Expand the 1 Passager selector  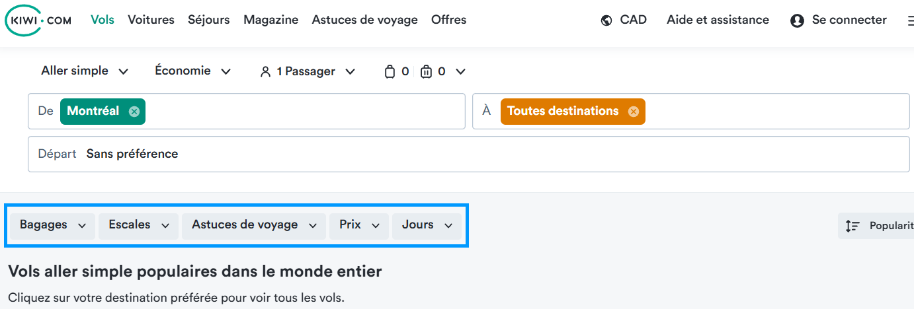coord(308,71)
